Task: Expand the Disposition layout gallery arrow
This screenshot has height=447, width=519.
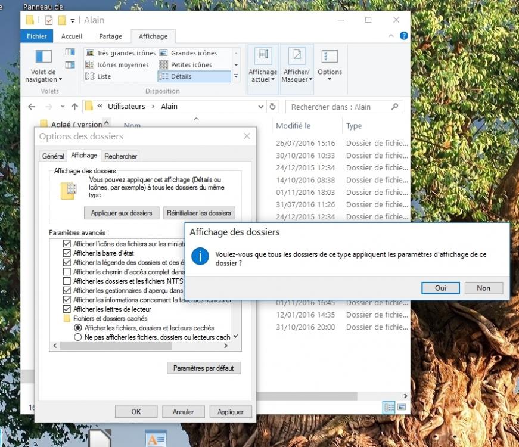Action: click(x=236, y=76)
